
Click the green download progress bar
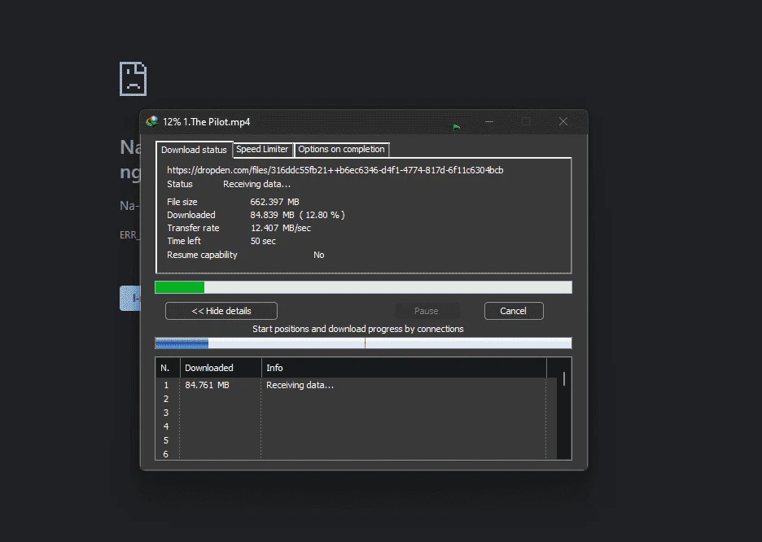[x=363, y=287]
